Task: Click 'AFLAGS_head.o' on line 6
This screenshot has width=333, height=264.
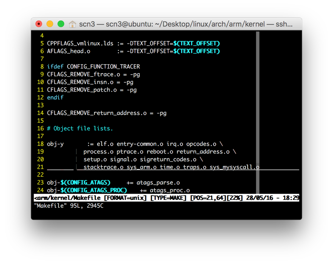Action: click(69, 51)
